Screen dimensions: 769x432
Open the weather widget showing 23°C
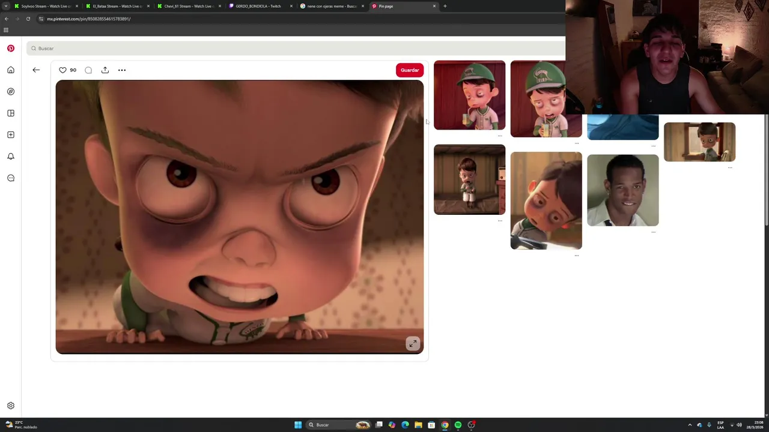pyautogui.click(x=21, y=425)
